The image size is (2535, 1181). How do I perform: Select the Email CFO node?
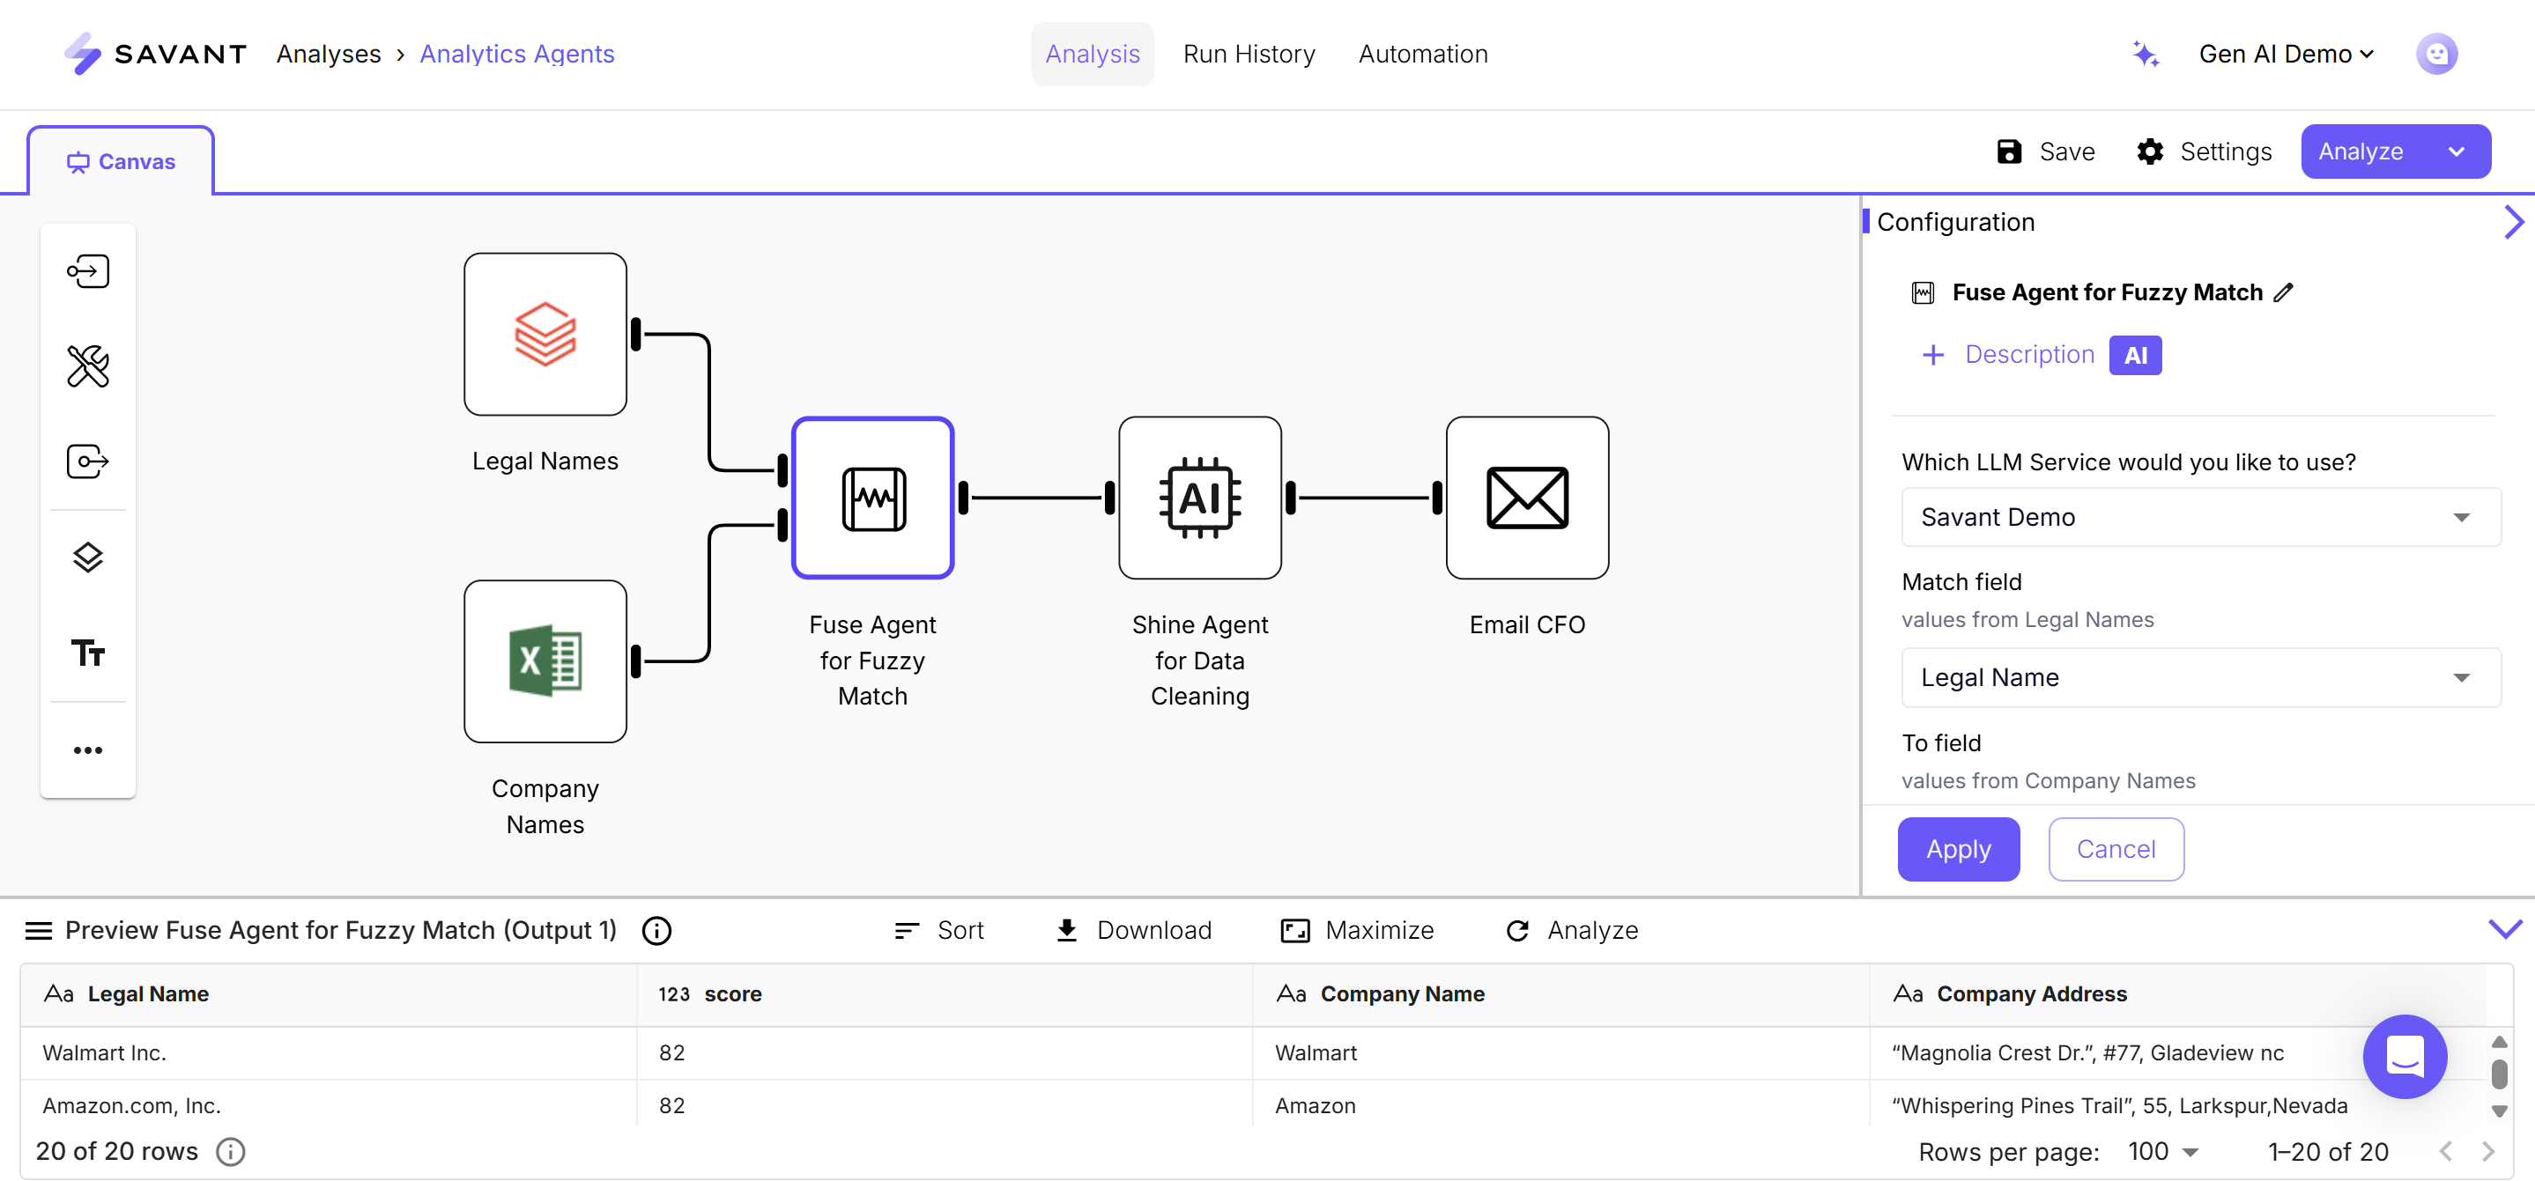1527,498
